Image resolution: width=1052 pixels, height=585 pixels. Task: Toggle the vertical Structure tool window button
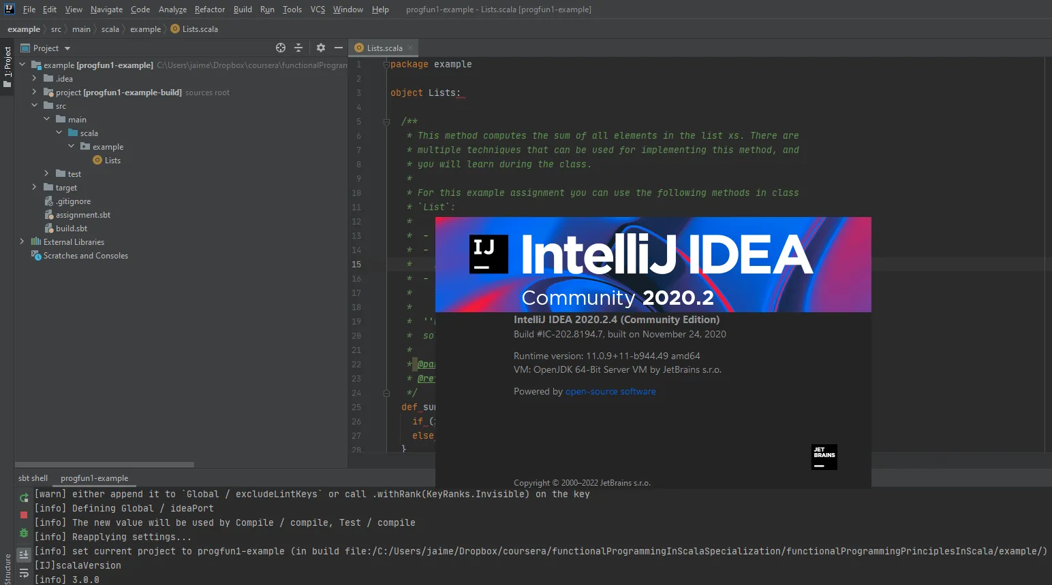click(x=7, y=569)
